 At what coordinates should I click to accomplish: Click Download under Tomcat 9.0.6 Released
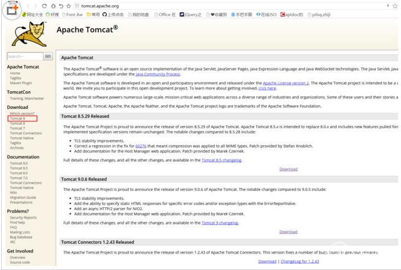point(288,232)
